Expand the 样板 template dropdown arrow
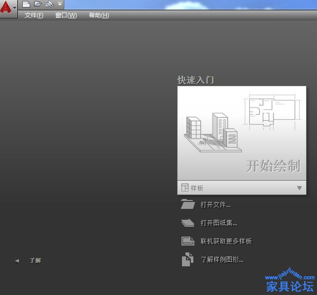317x295 pixels. (299, 188)
